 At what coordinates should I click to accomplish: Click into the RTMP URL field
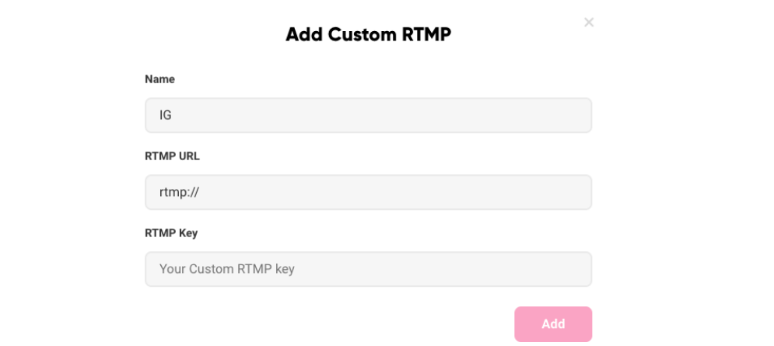pos(368,192)
